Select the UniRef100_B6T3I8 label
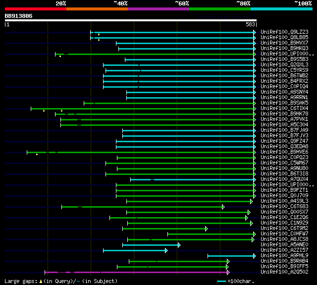Image resolution: width=317 pixels, height=285 pixels. click(x=284, y=174)
